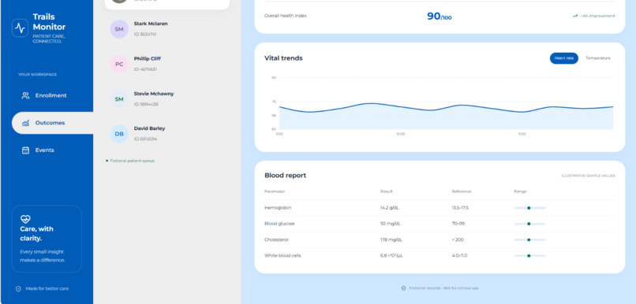Click the 92 mg/dL result value
This screenshot has height=304, width=636.
(391, 224)
